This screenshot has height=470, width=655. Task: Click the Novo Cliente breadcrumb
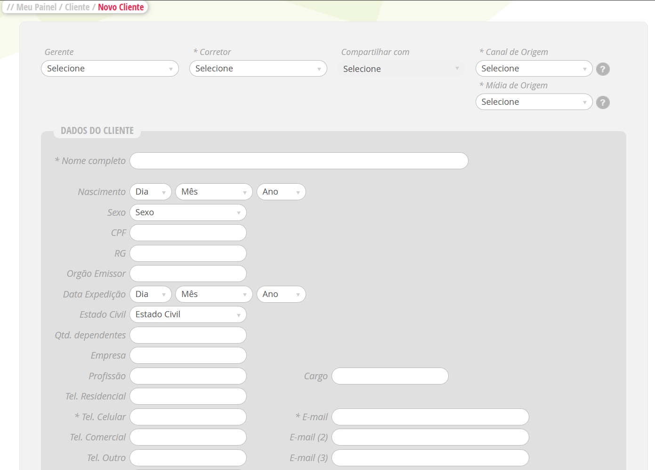coord(121,7)
